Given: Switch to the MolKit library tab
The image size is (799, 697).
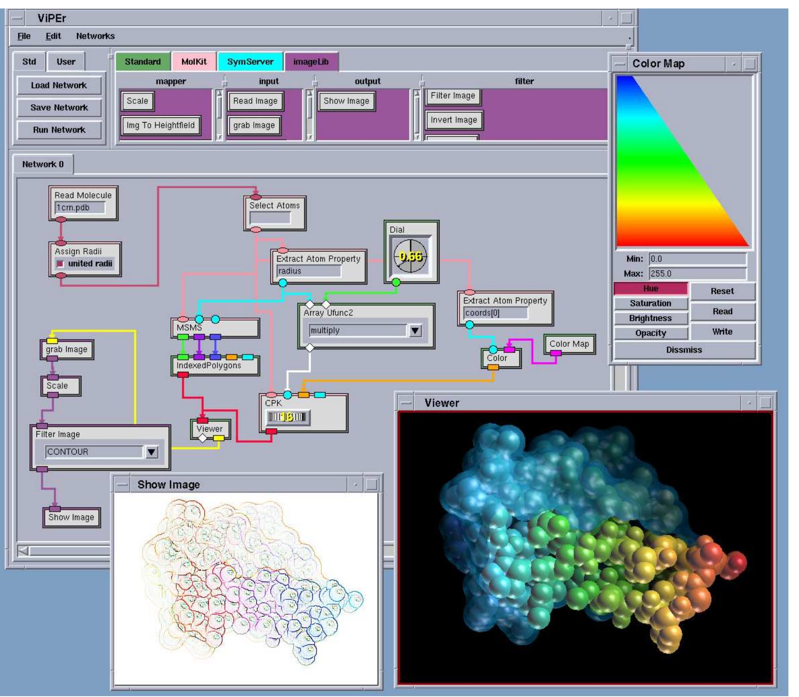Looking at the screenshot, I should pyautogui.click(x=194, y=62).
